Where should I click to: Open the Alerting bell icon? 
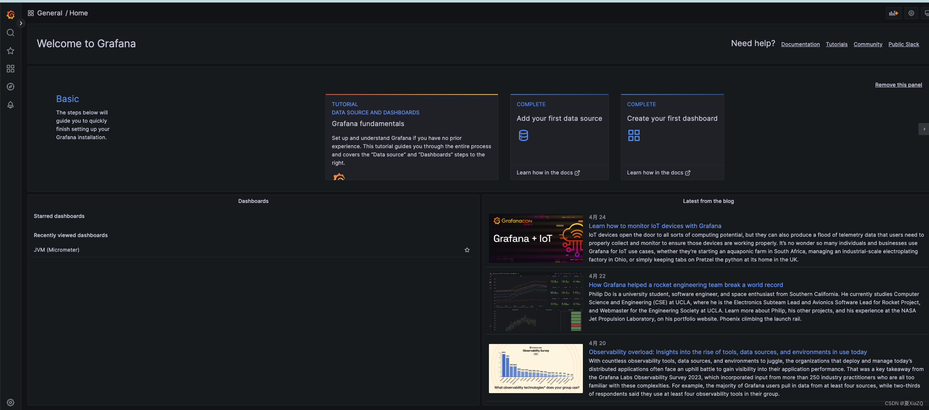[x=11, y=105]
